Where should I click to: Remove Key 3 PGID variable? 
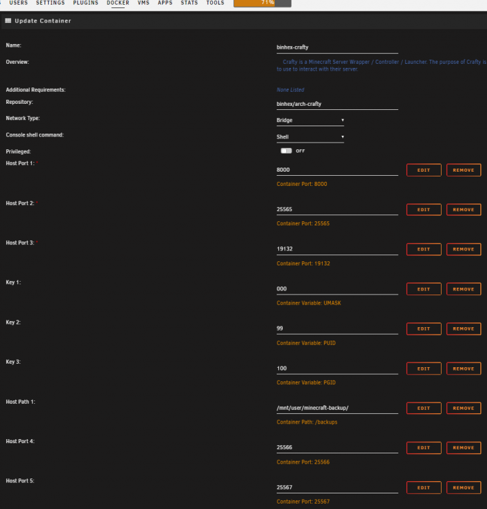point(464,369)
